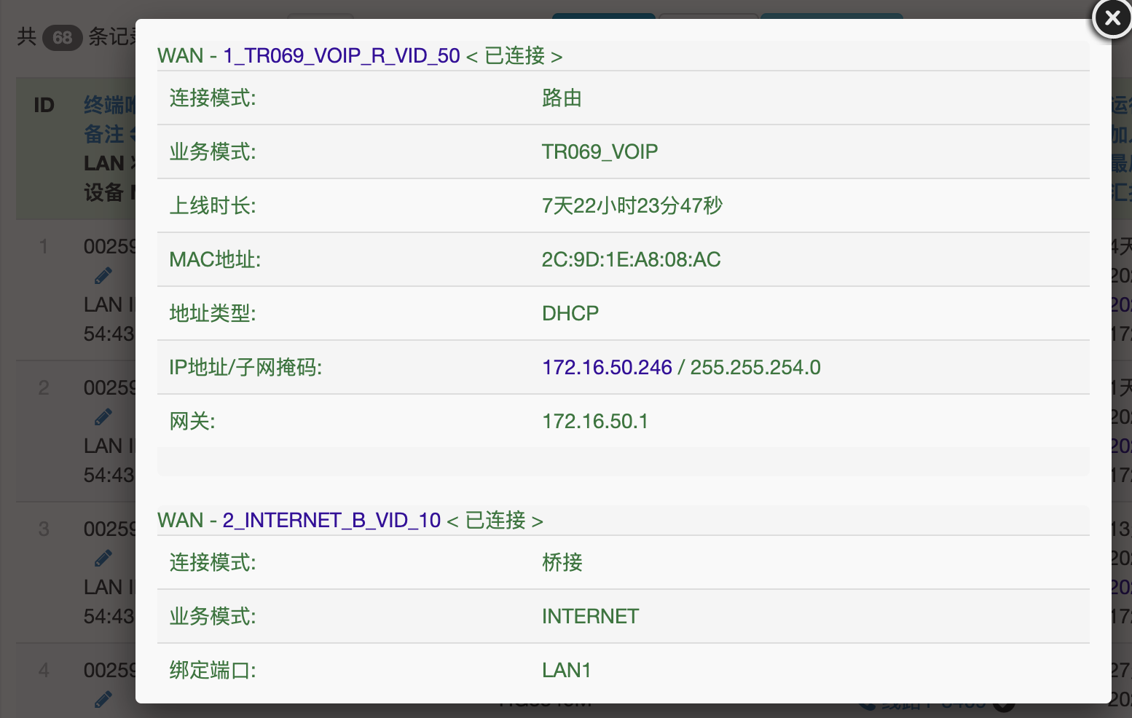This screenshot has height=718, width=1132.
Task: Open the 1_TR069_VOIP_R_VID_50 WAN link
Action: pyautogui.click(x=341, y=56)
